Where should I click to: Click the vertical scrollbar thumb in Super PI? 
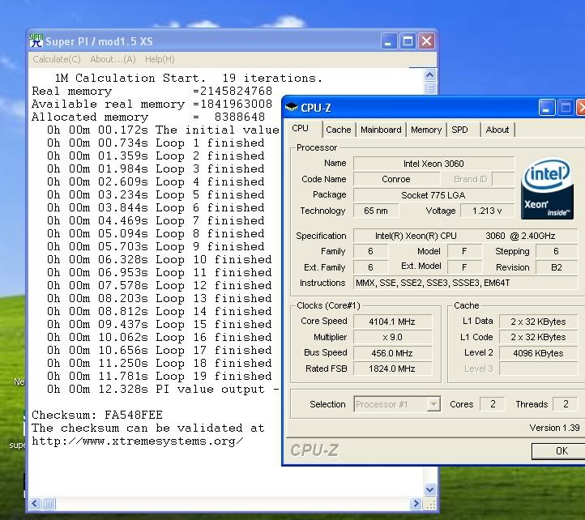click(x=429, y=88)
